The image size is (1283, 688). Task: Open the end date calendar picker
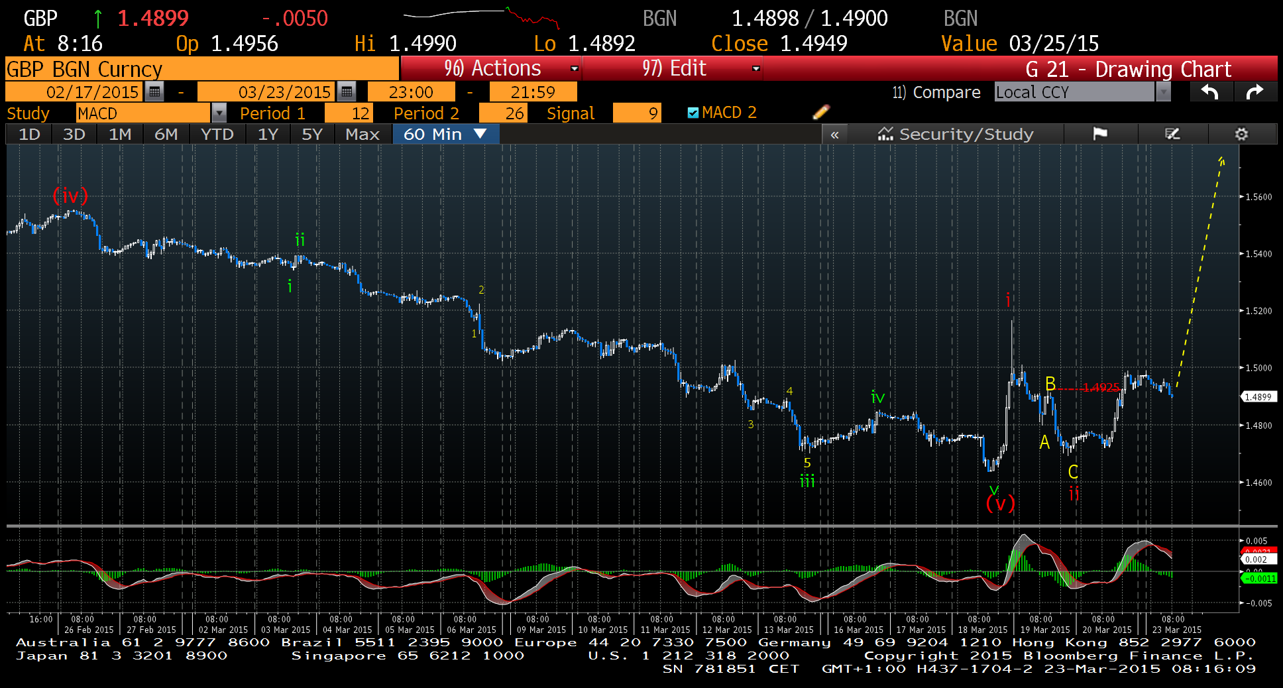347,91
